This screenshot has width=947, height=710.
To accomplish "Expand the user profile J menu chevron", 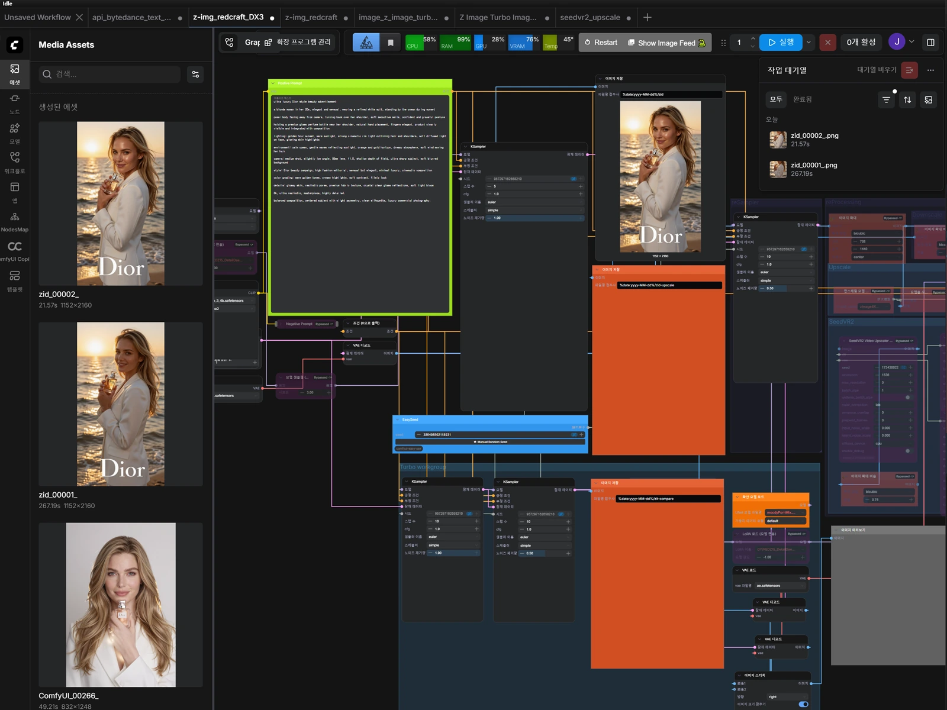I will (911, 42).
